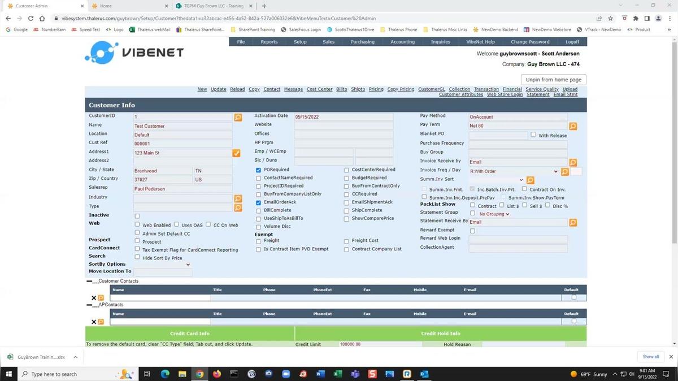Toggle the EmailOrderAck checkbox
Screen dimensions: 678x381
259,202
